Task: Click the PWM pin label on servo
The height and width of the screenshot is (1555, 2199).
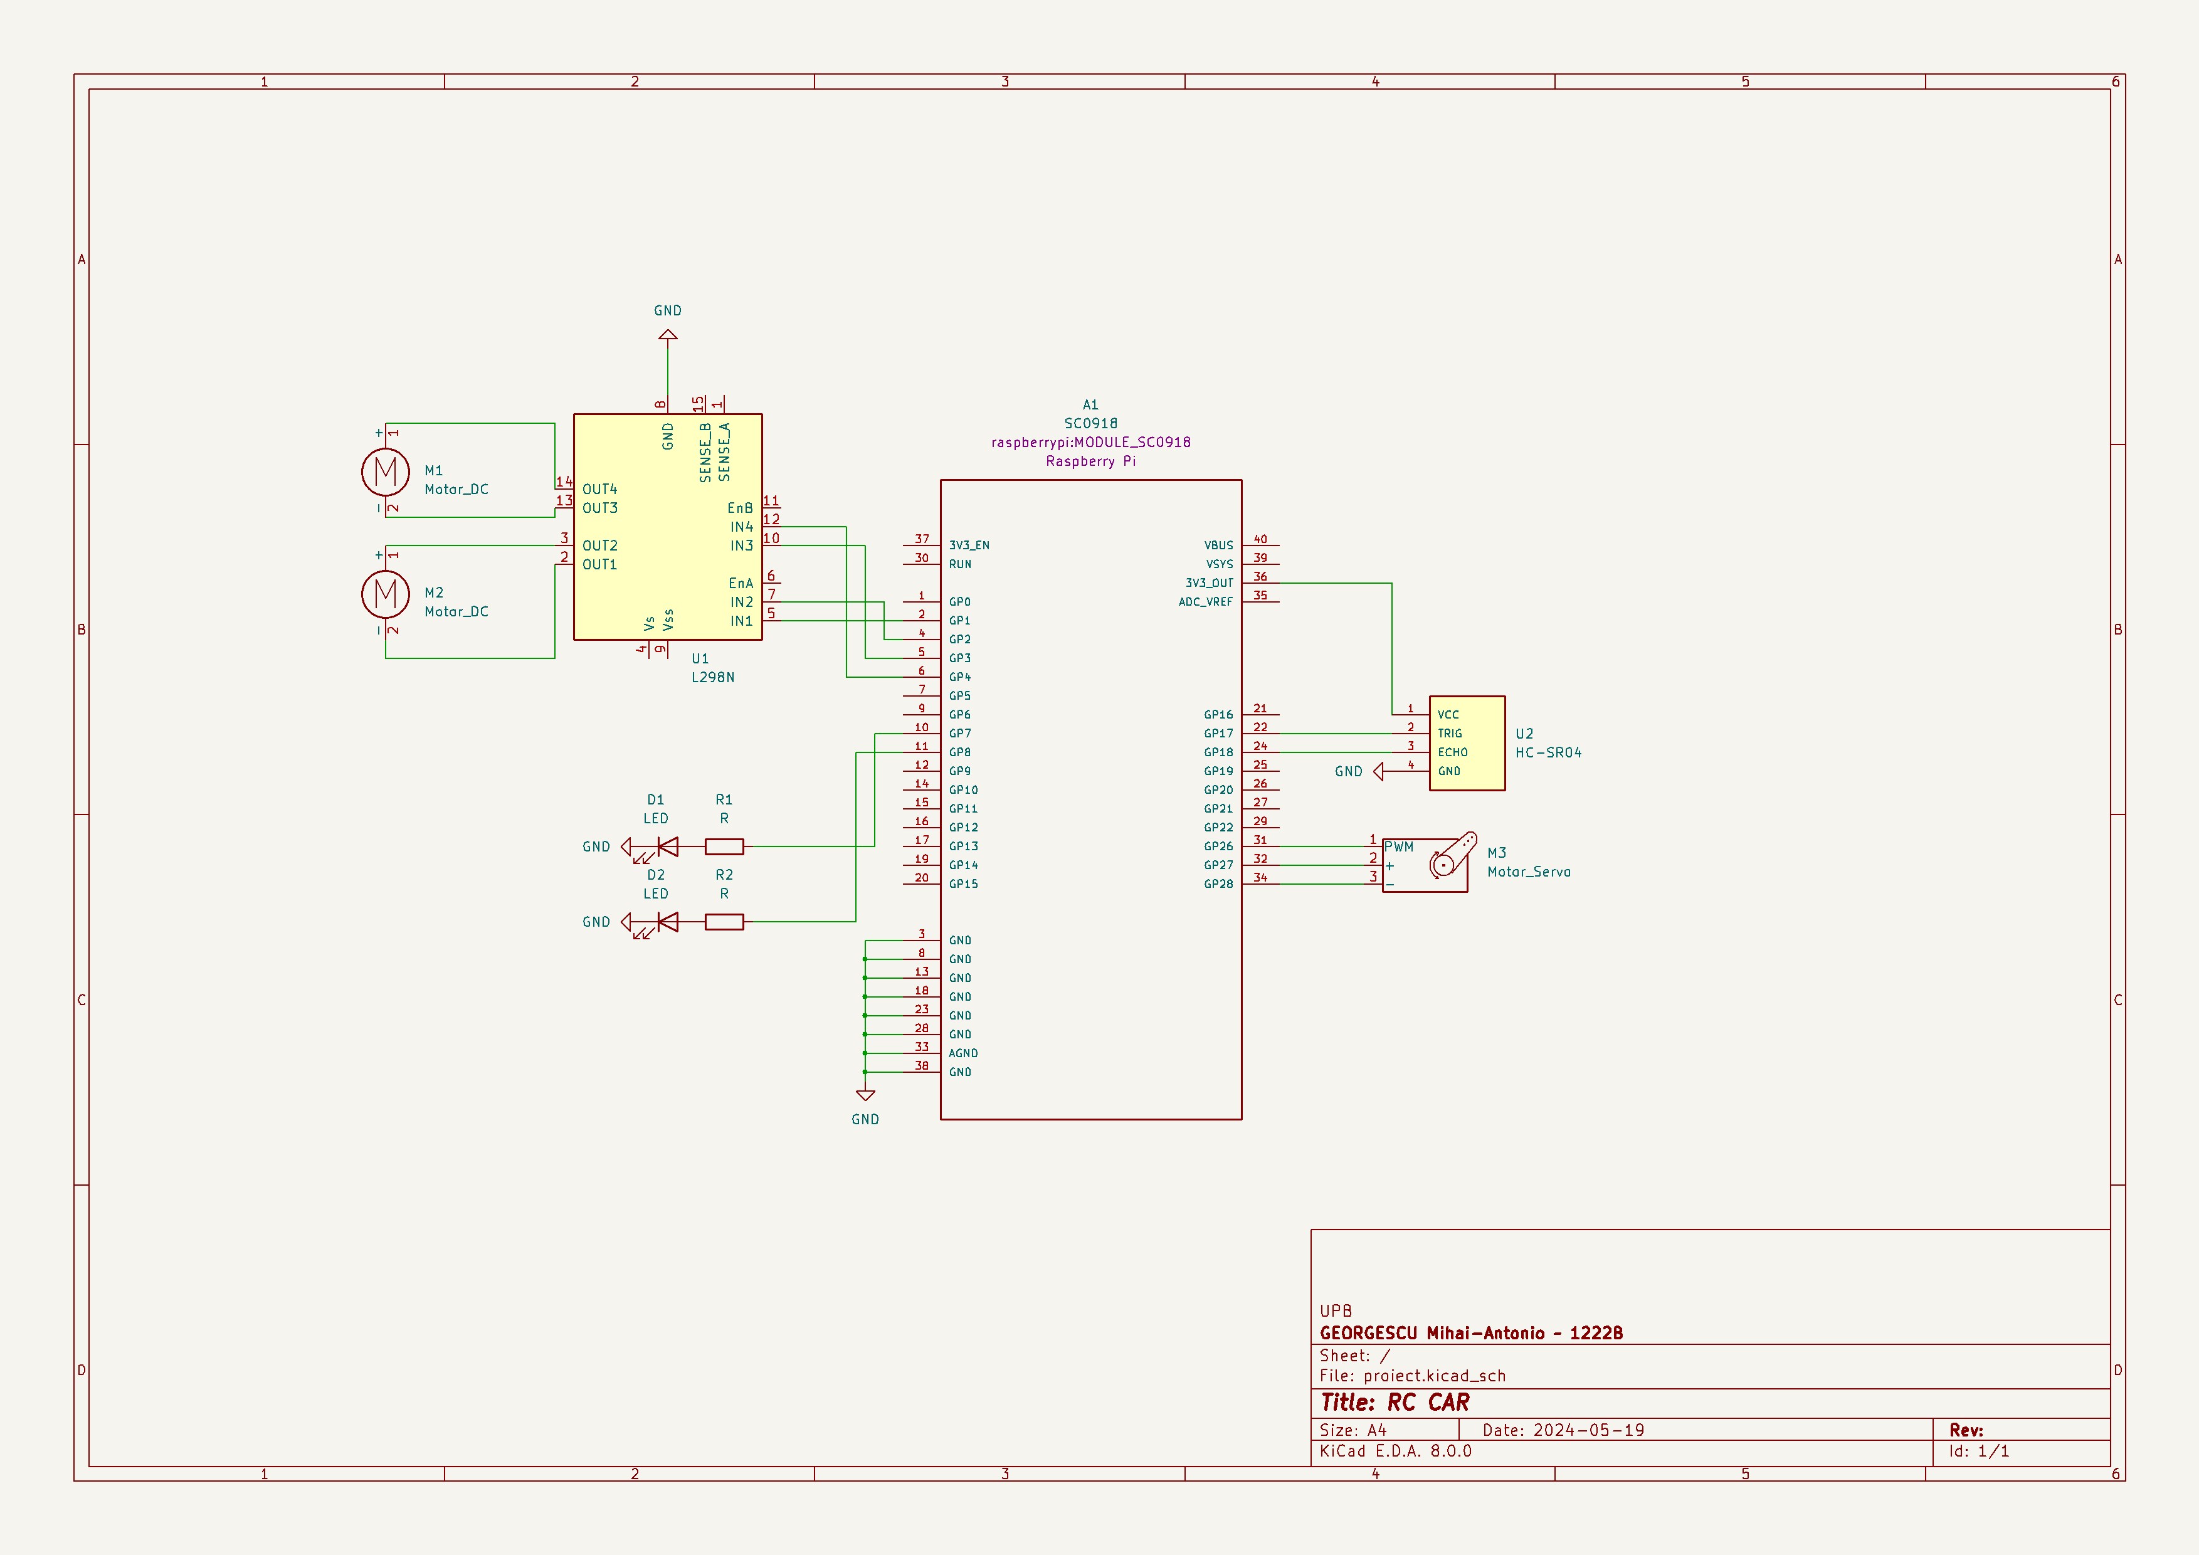Action: coord(1398,847)
